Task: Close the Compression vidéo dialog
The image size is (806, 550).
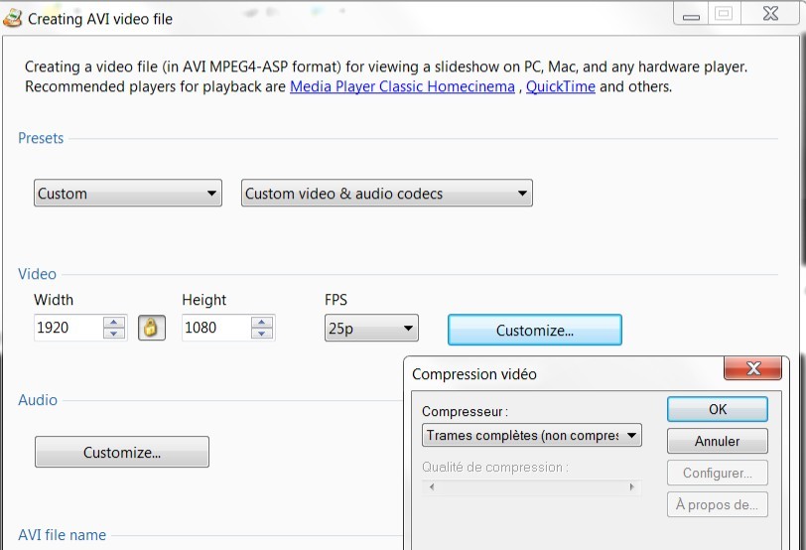Action: 753,368
